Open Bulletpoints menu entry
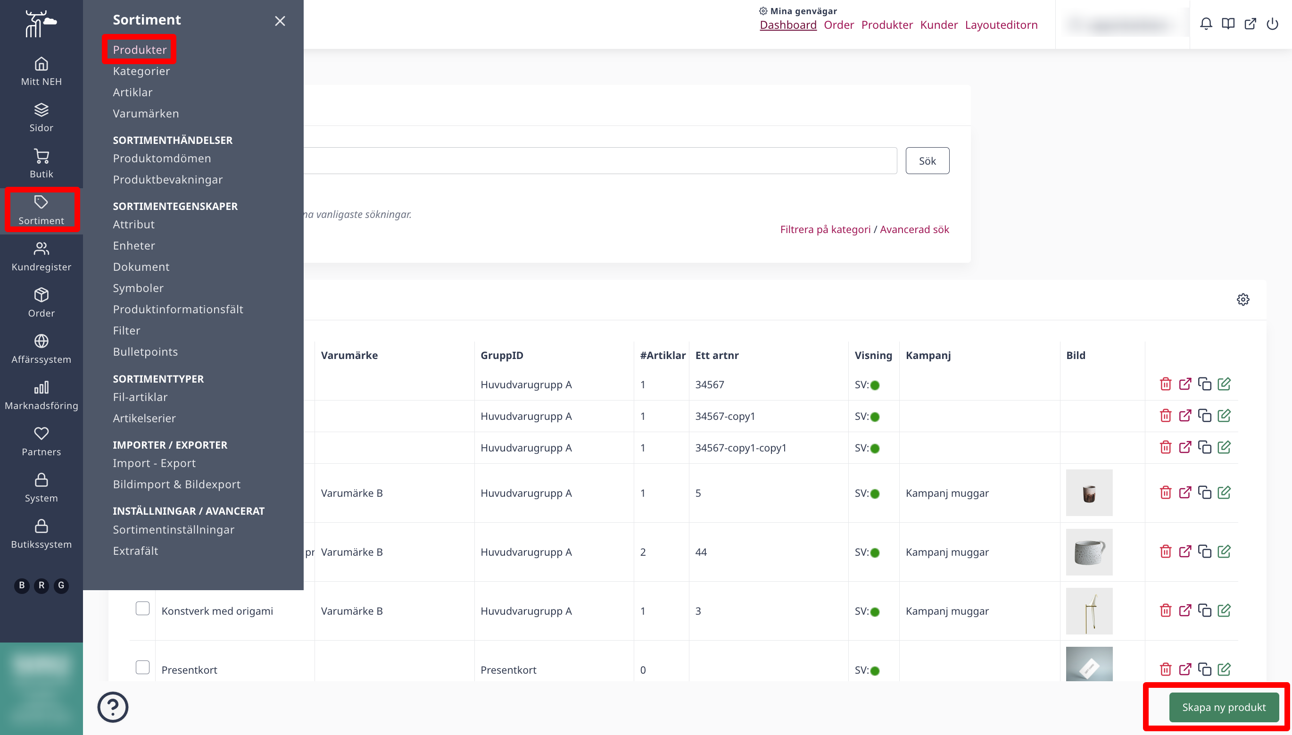The image size is (1292, 735). click(x=145, y=352)
